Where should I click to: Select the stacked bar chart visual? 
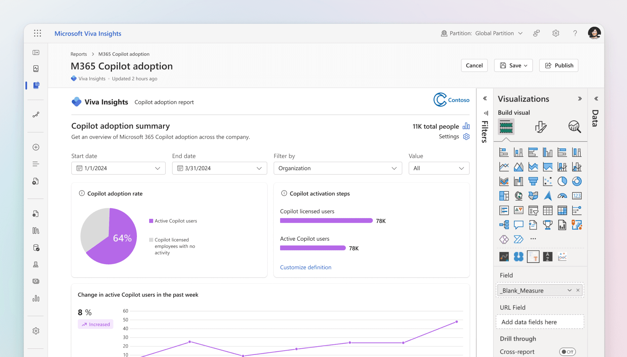[x=504, y=152]
